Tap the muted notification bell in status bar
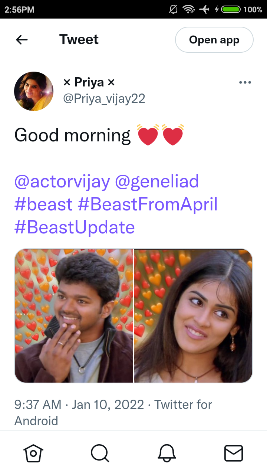The width and height of the screenshot is (267, 475). (173, 9)
